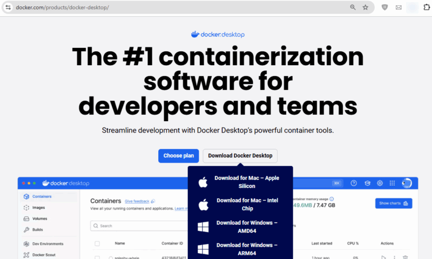Click the Builds wrench icon in sidebar

coord(26,229)
